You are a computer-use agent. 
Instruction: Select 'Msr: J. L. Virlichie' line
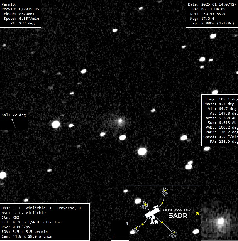pyautogui.click(x=24, y=213)
